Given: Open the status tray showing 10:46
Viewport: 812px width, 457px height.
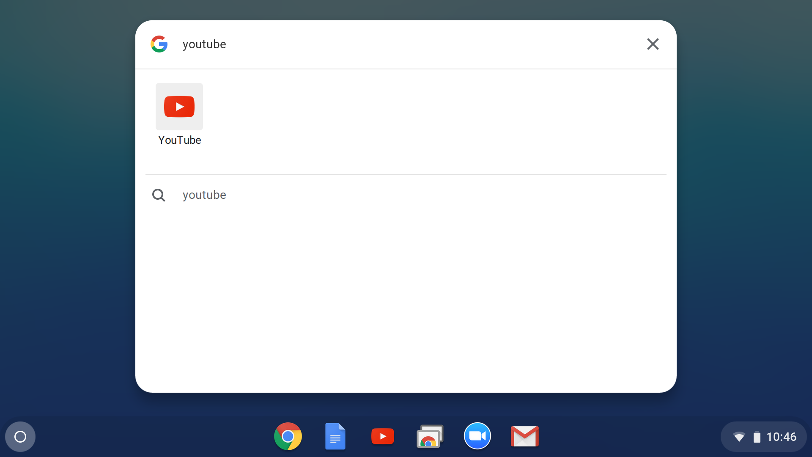Looking at the screenshot, I should click(764, 437).
